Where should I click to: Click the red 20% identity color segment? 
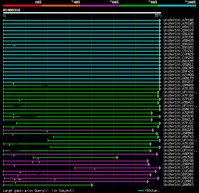[x=22, y=6]
